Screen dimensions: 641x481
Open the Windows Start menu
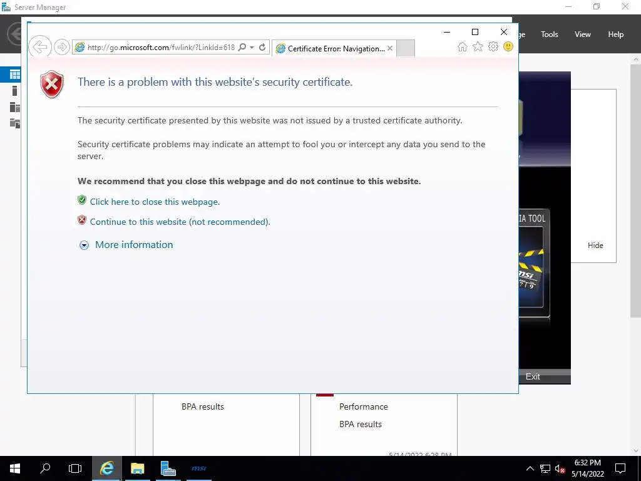click(15, 468)
